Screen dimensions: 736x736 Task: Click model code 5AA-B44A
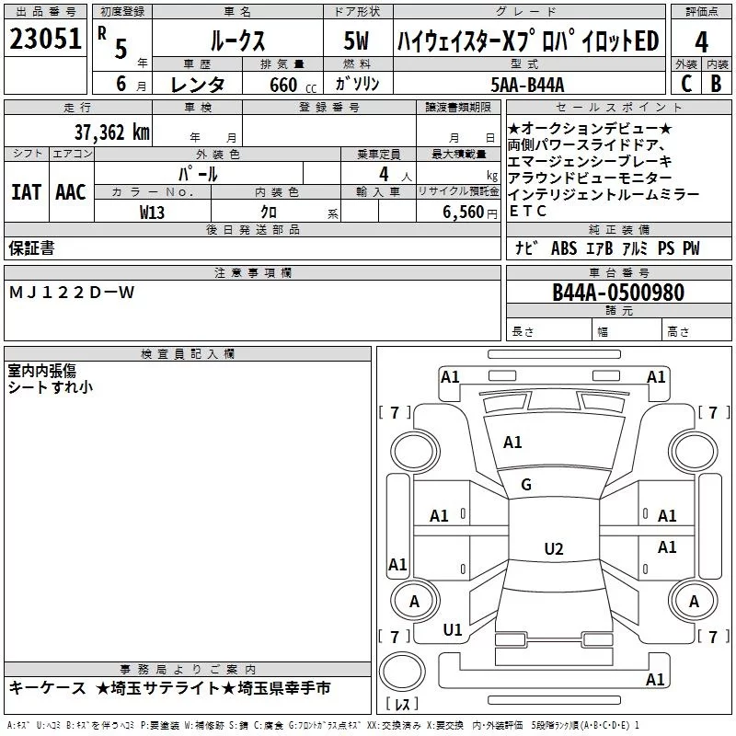[527, 85]
